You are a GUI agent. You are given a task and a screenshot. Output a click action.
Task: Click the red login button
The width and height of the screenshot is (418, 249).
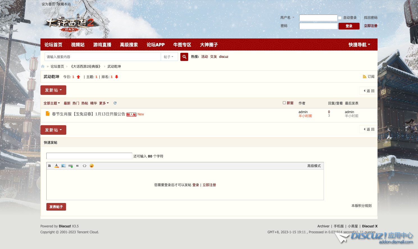click(349, 26)
